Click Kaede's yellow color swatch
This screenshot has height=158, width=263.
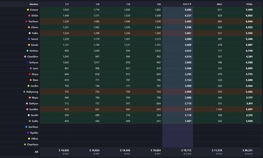[x=29, y=45]
